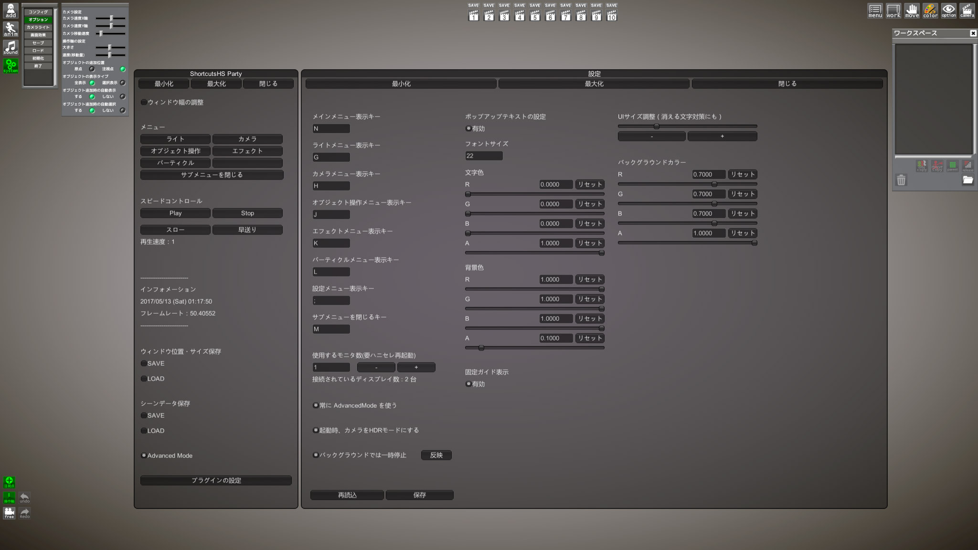Image resolution: width=978 pixels, height=550 pixels.
Task: Select コンフィグ in system menu
Action: click(x=38, y=12)
